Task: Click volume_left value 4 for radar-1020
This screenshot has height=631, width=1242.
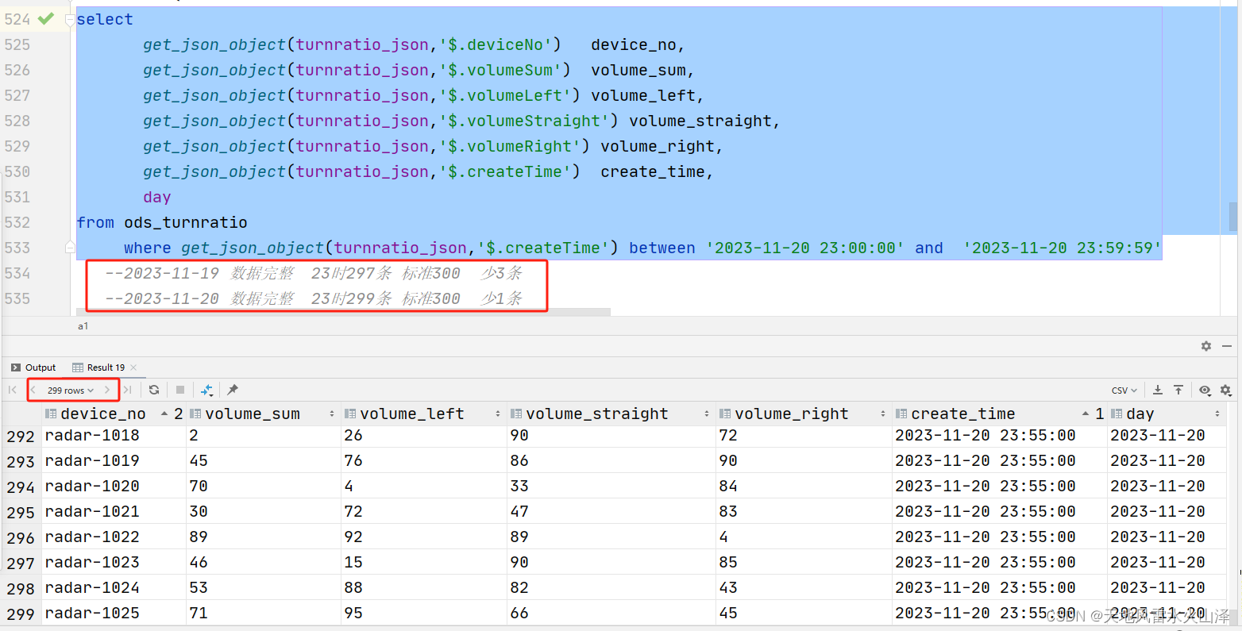Action: click(x=424, y=486)
